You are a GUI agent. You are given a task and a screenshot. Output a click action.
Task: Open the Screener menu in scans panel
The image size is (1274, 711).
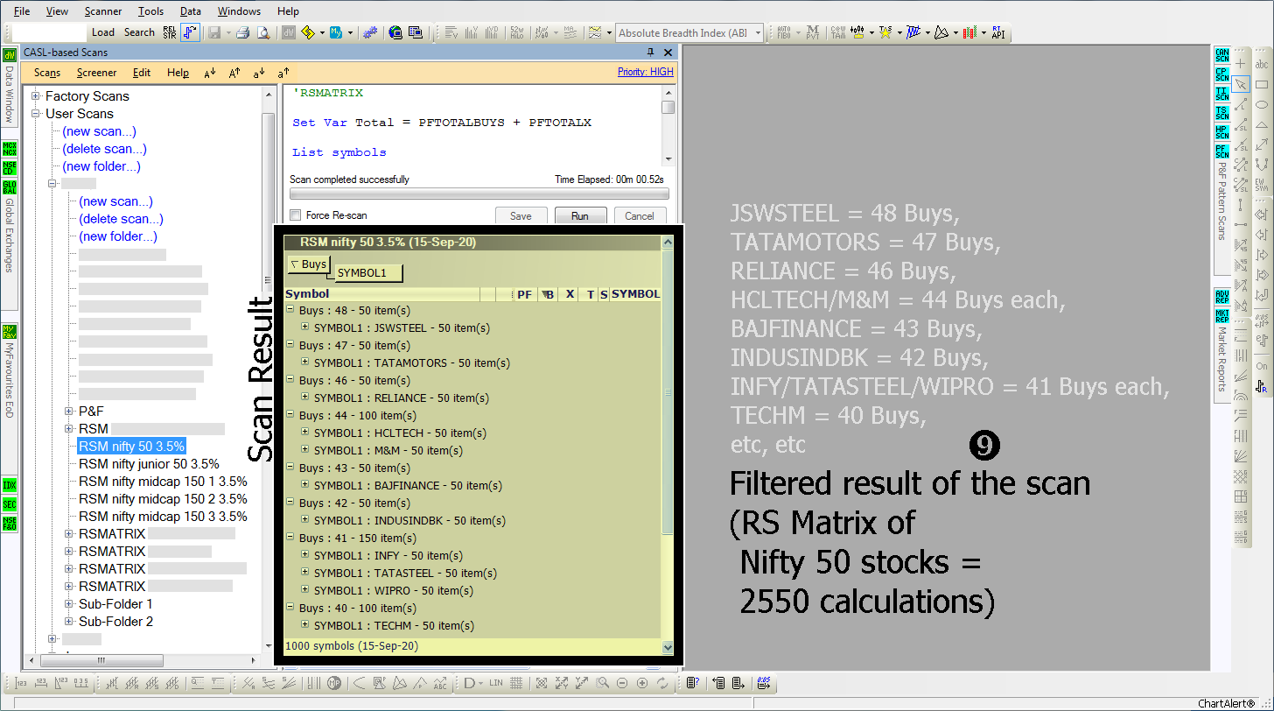coord(96,74)
